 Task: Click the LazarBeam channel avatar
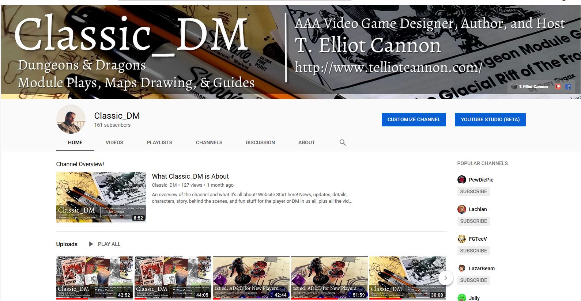pyautogui.click(x=462, y=268)
